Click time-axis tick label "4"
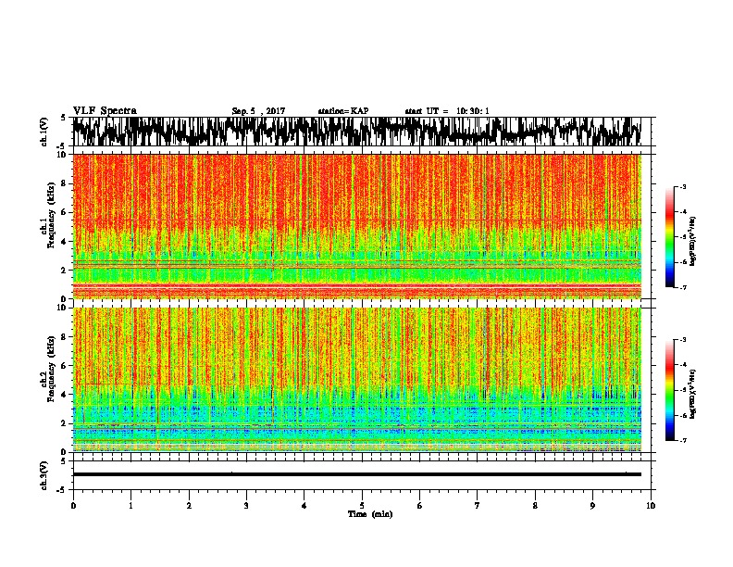The height and width of the screenshot is (567, 733). click(x=304, y=506)
